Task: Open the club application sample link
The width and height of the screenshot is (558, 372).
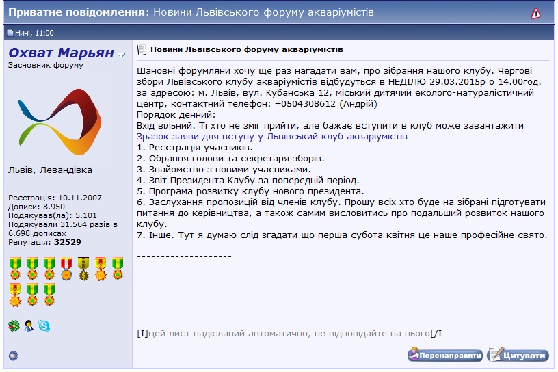Action: 272,137
